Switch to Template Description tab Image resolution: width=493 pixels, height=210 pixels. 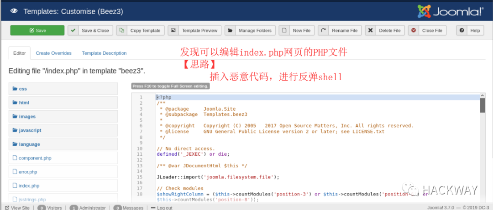click(x=105, y=53)
